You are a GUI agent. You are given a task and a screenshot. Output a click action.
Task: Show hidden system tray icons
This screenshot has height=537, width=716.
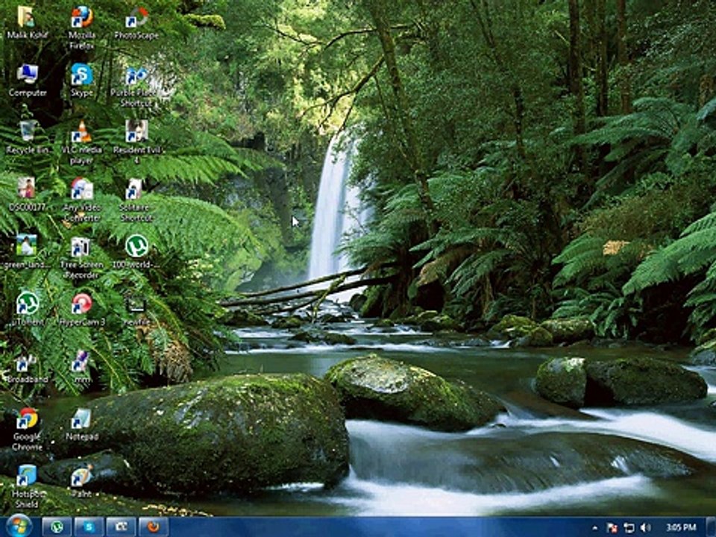[x=595, y=527]
